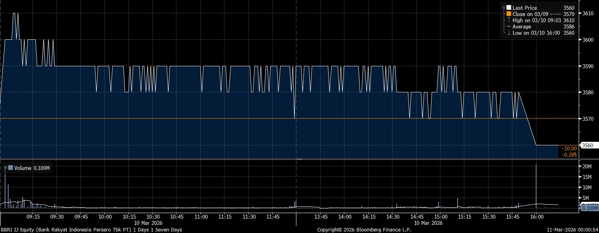Click the panel divider handle between charts

pyautogui.click(x=299, y=159)
